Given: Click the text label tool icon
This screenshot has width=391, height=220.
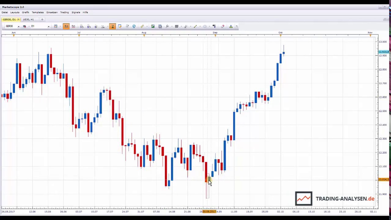Looking at the screenshot, I should [214, 26].
